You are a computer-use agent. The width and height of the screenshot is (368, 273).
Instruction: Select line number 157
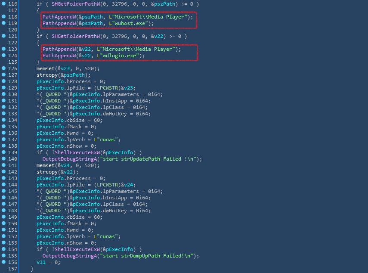(12, 269)
